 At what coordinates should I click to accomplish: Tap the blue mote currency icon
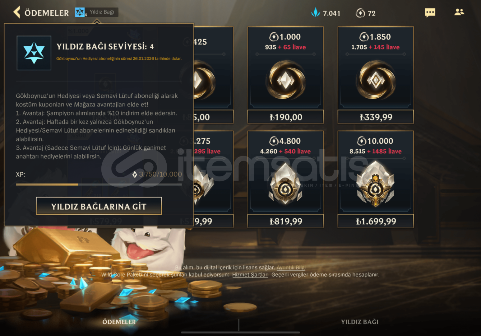[316, 13]
